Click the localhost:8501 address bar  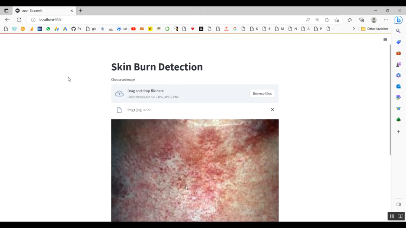coord(51,20)
